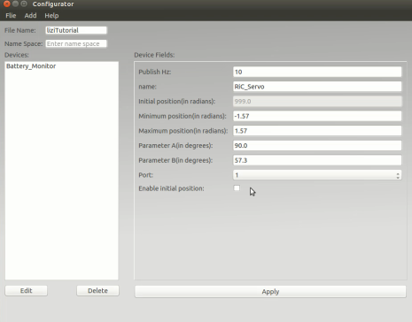
Task: Enable the initial position checkbox
Action: 237,188
